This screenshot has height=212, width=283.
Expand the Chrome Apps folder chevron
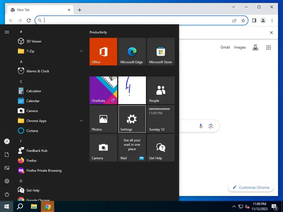[x=81, y=121]
